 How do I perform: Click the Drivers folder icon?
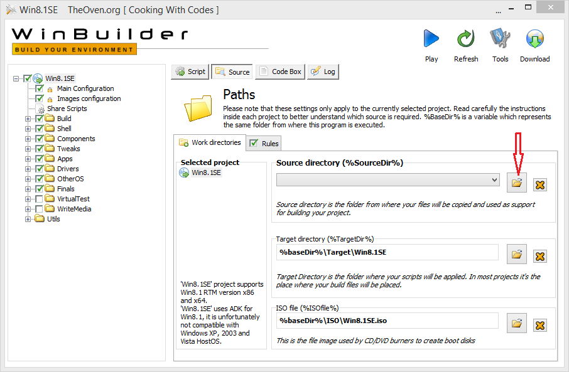(x=50, y=169)
